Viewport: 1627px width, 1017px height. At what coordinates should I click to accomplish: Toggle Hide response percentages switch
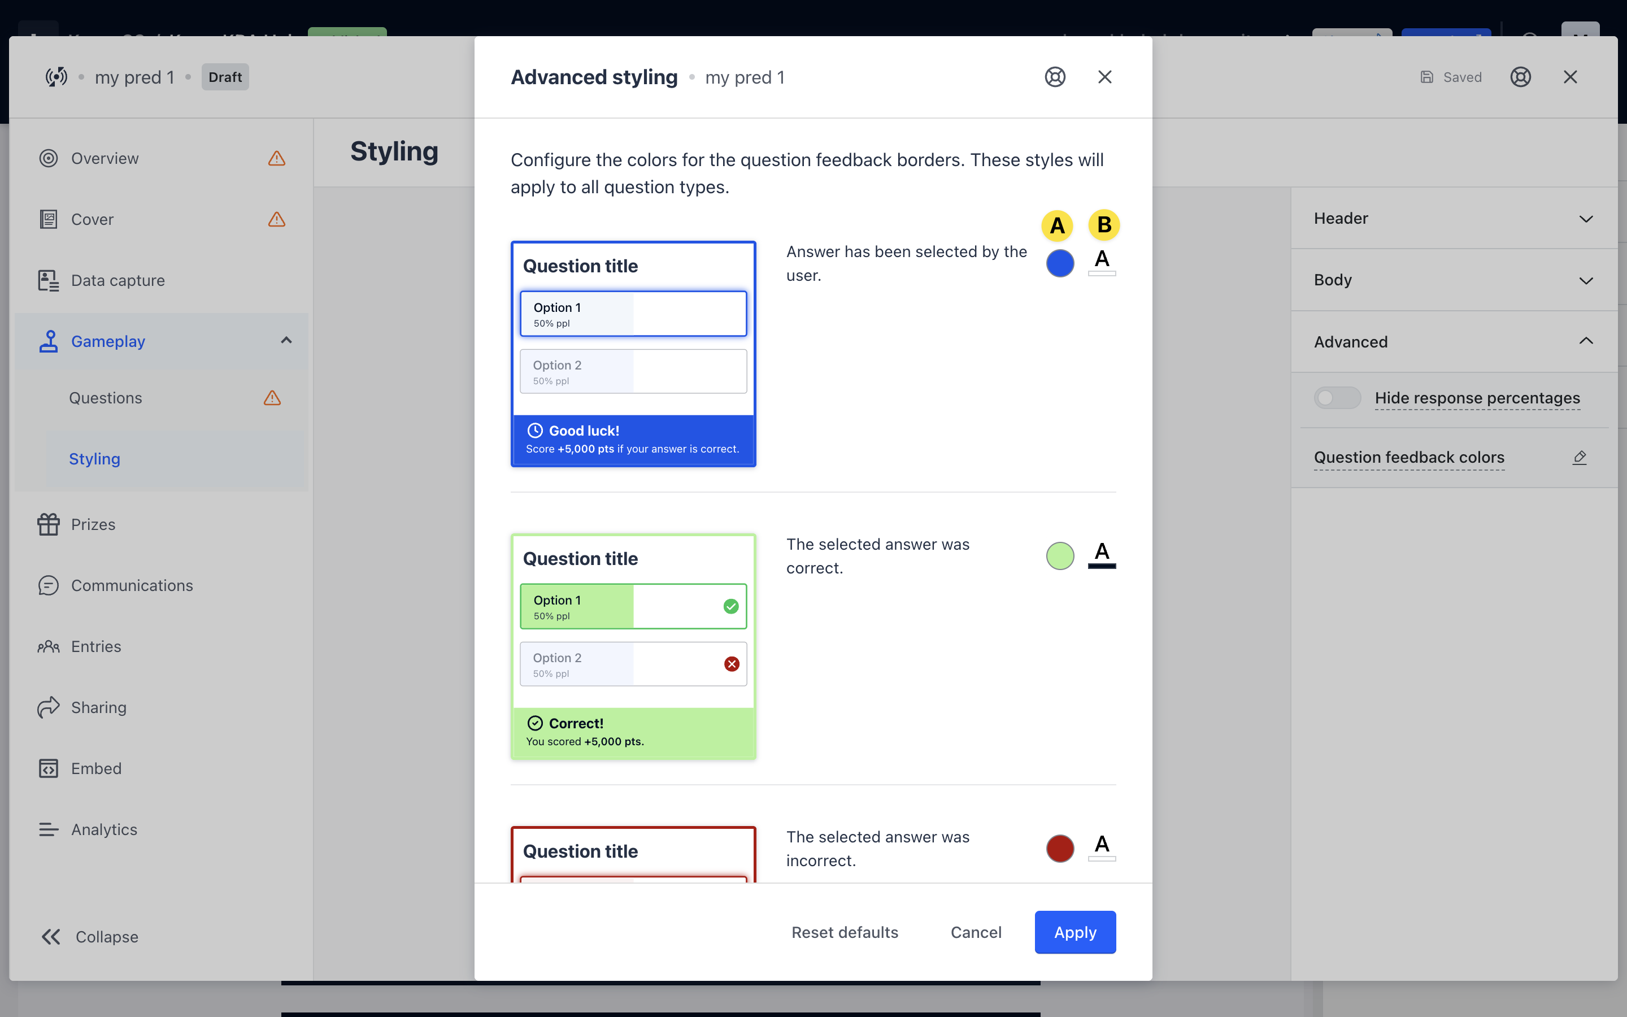pos(1337,398)
